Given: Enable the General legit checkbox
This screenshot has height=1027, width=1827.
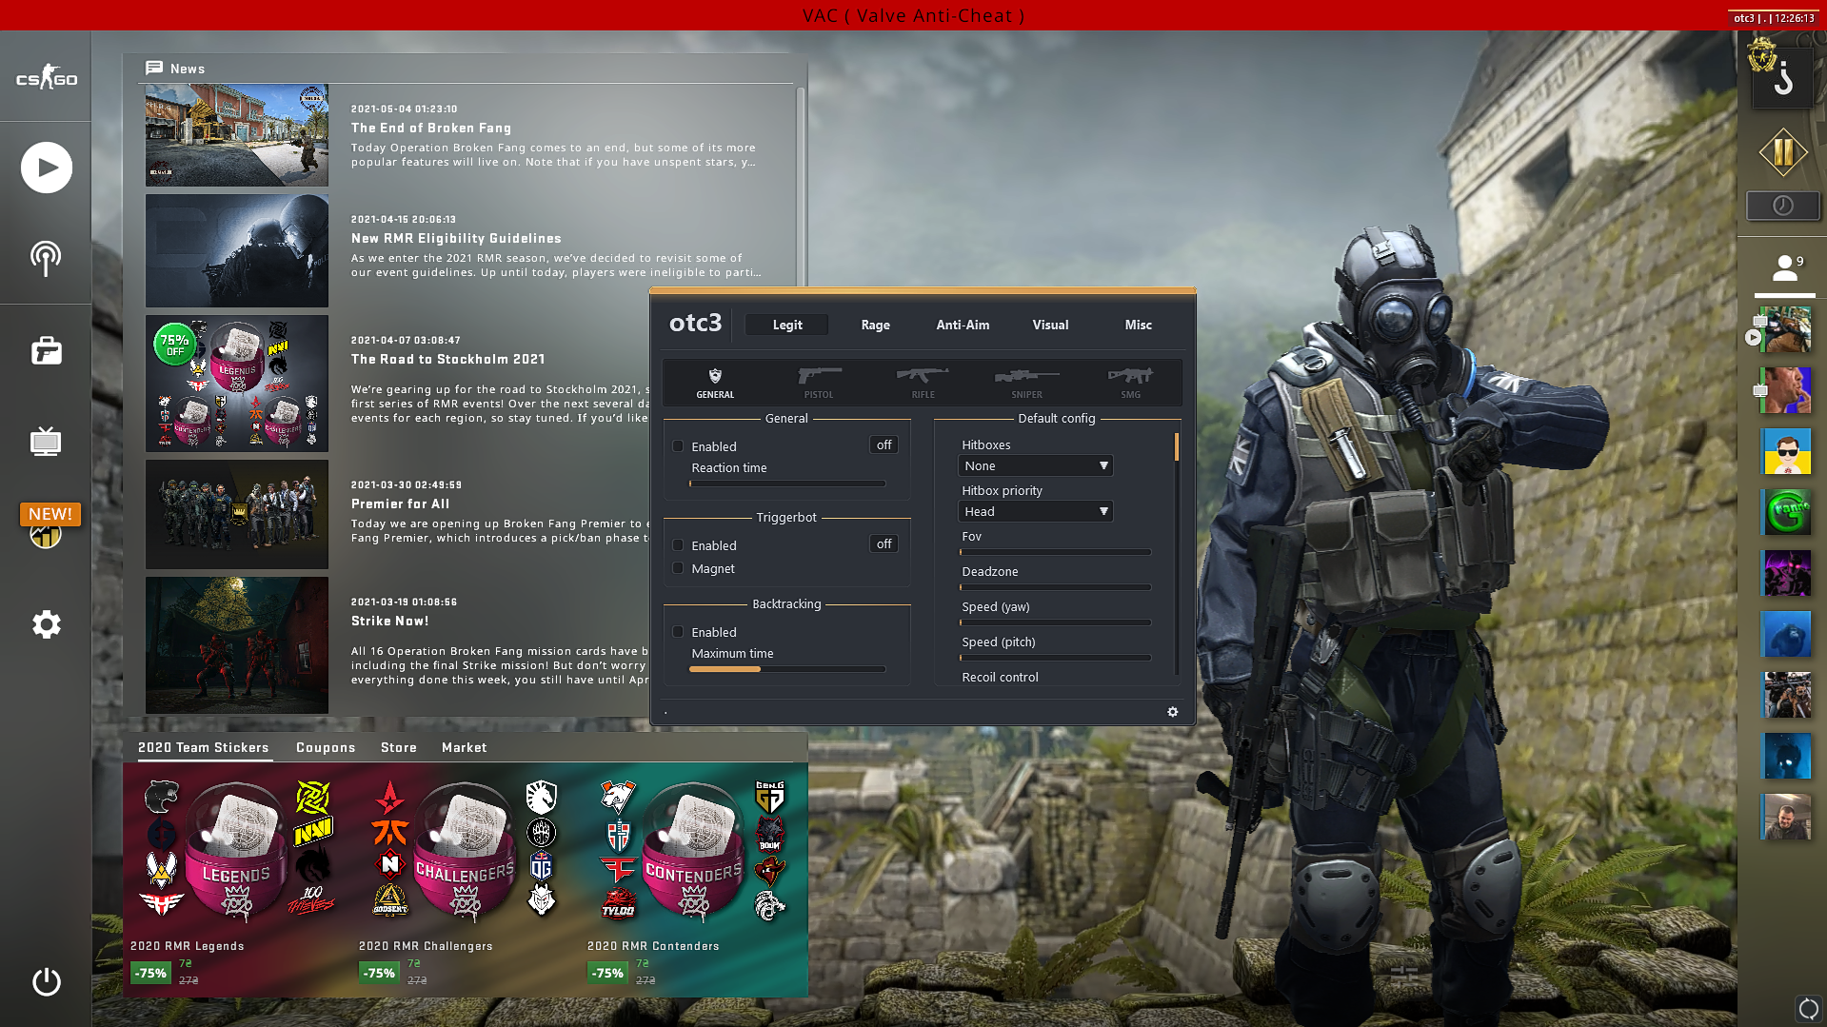Looking at the screenshot, I should pos(678,446).
